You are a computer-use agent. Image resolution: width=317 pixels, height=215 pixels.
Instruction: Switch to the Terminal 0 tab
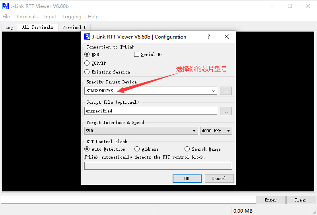(75, 27)
